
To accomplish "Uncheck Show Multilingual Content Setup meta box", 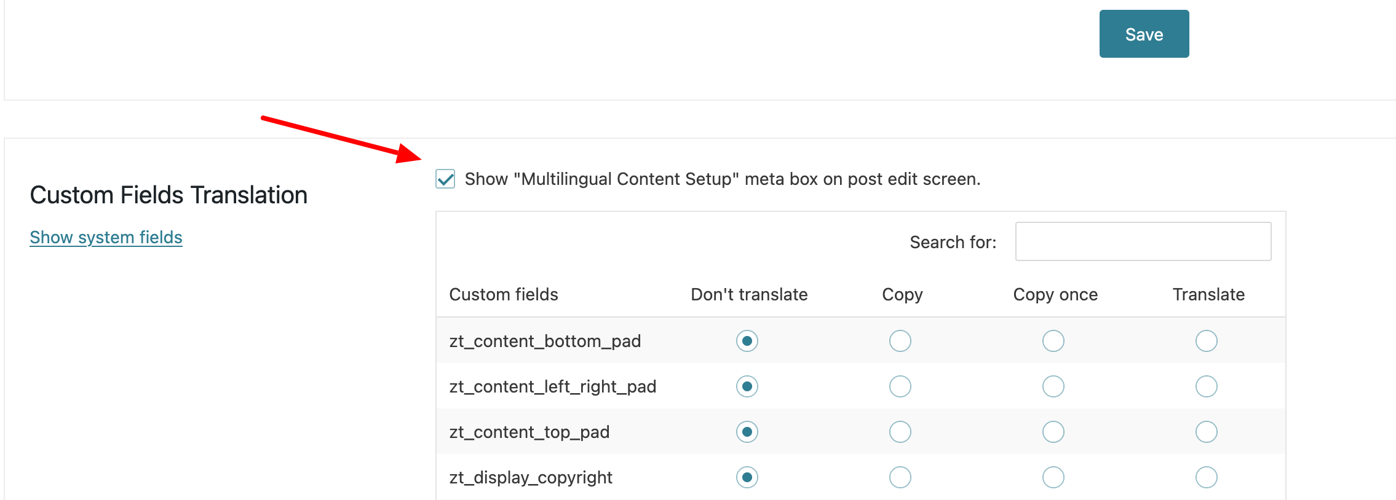I will pyautogui.click(x=445, y=179).
